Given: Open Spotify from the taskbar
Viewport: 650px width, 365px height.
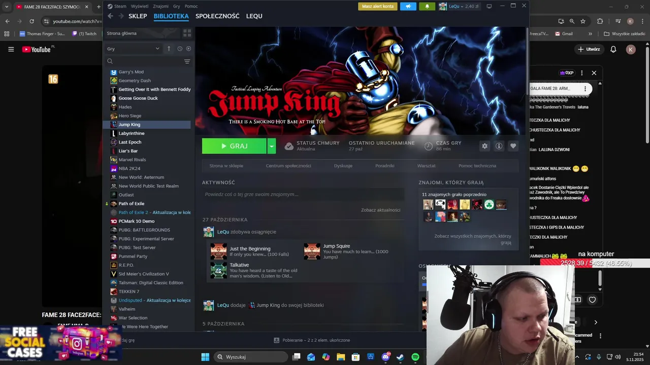Looking at the screenshot, I should pyautogui.click(x=415, y=357).
